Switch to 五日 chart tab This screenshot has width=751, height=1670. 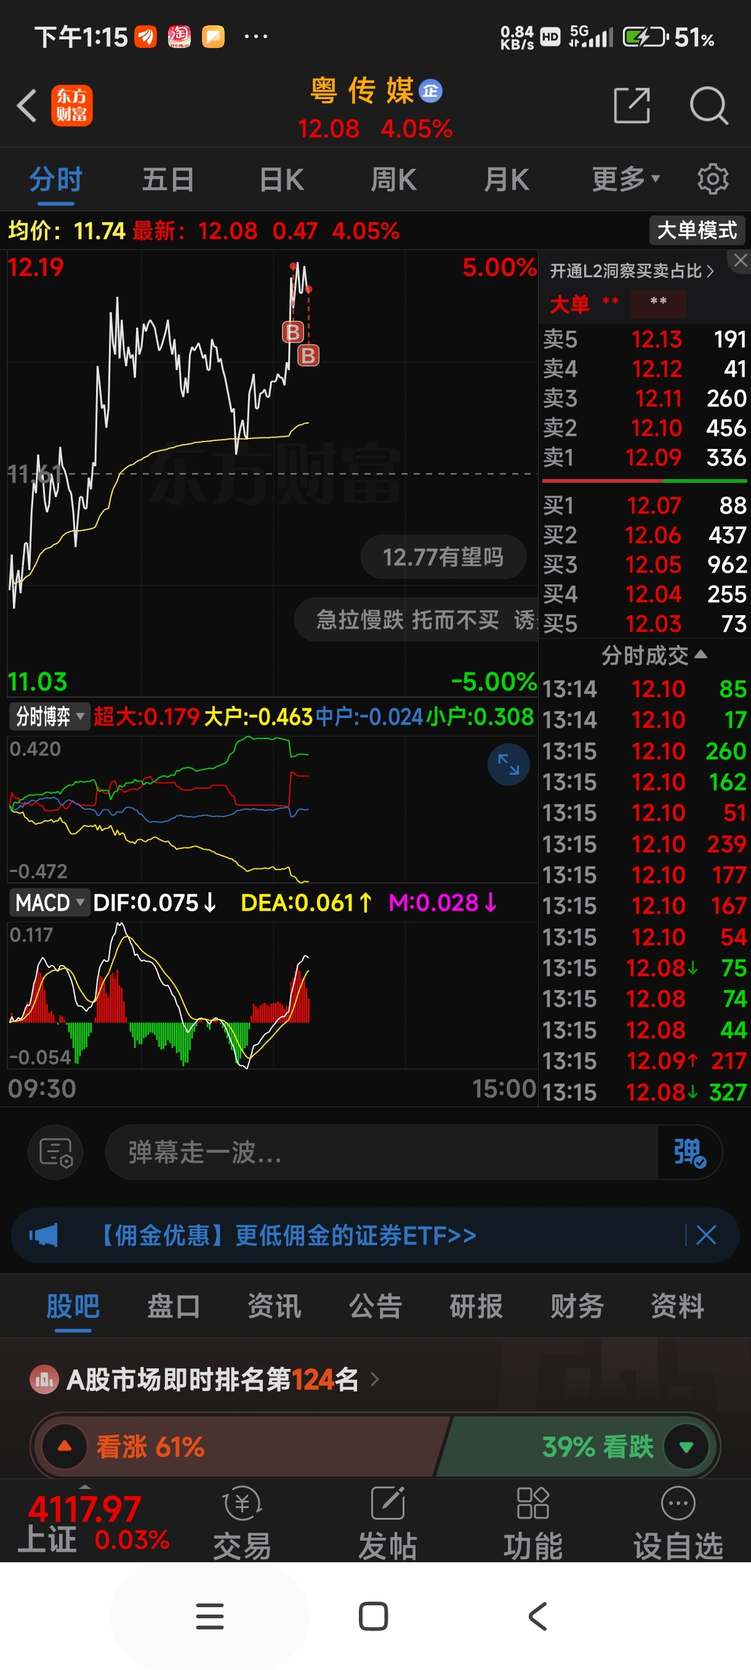click(169, 179)
